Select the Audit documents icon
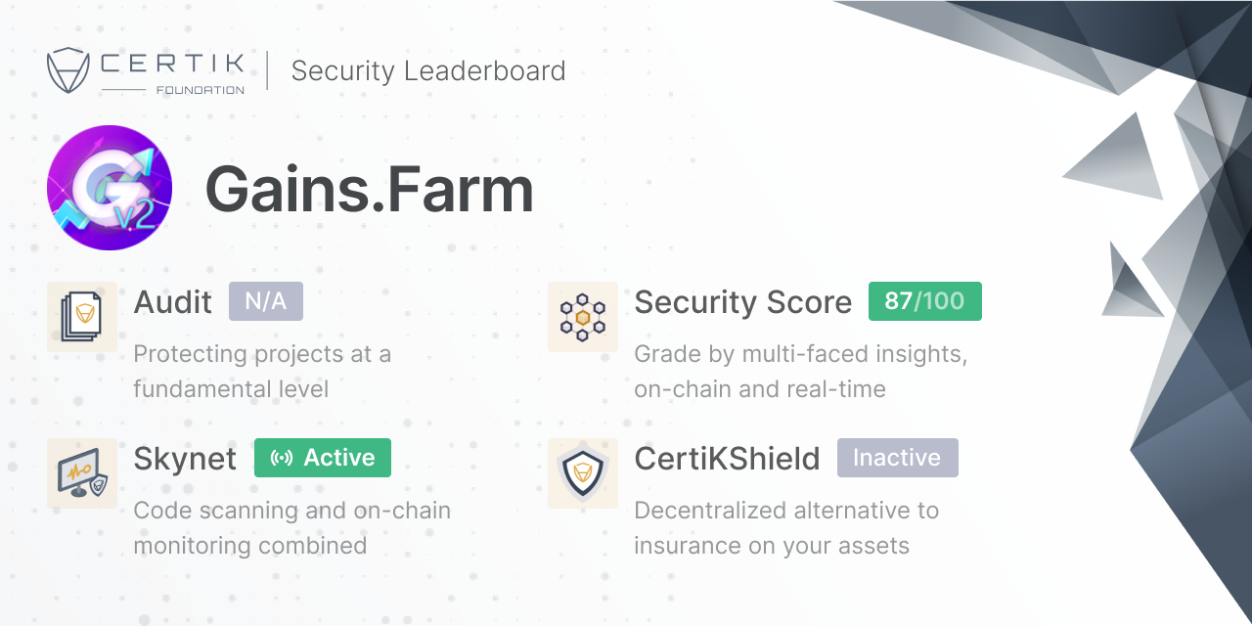Screen dimensions: 1252x626 pos(82,317)
